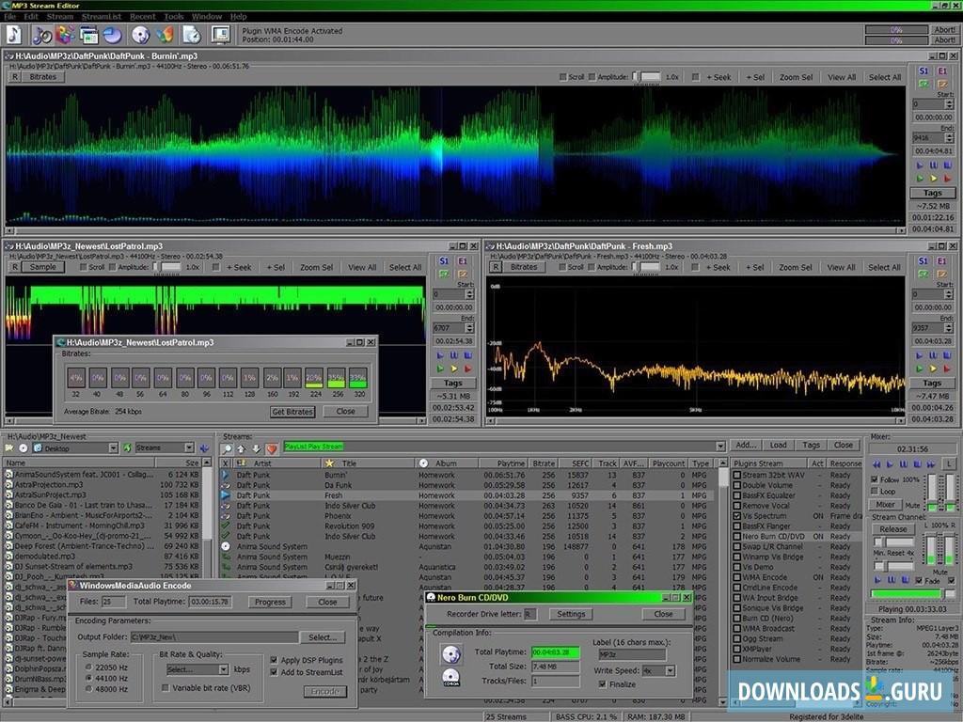Toggle the Loop checkbox in Mixer
The image size is (963, 722).
[x=876, y=491]
